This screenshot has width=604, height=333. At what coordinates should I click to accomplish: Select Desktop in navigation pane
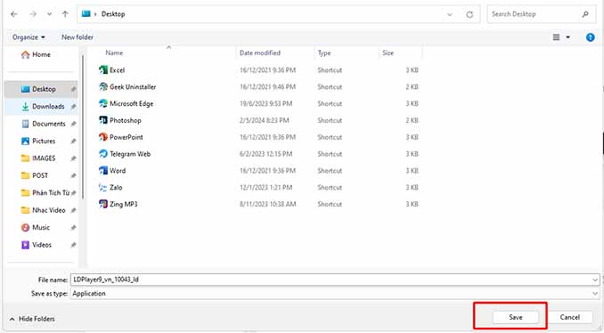click(42, 89)
